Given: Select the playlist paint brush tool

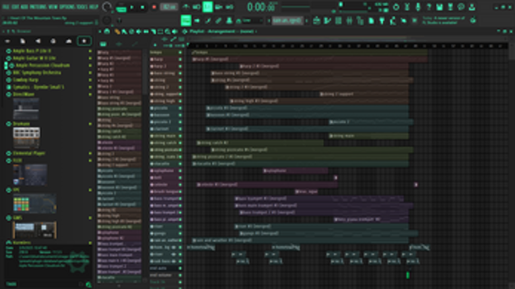Looking at the screenshot, I should coord(124,32).
